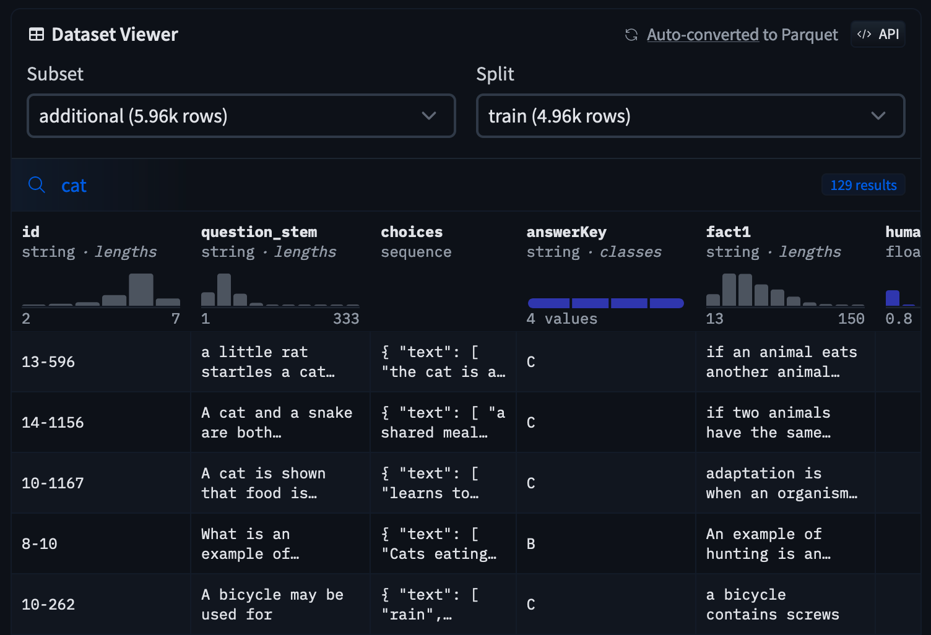Click the search magnifying glass icon
Image resolution: width=931 pixels, height=635 pixels.
(37, 185)
